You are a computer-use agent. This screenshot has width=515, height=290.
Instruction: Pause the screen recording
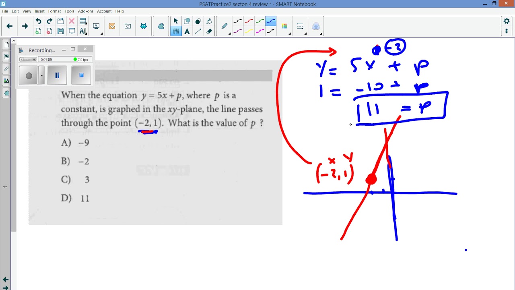[x=57, y=75]
